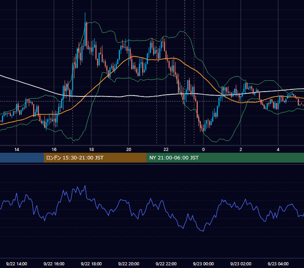Click the 14 hour label on upper axis
Image resolution: width=304 pixels, height=268 pixels.
click(x=17, y=150)
